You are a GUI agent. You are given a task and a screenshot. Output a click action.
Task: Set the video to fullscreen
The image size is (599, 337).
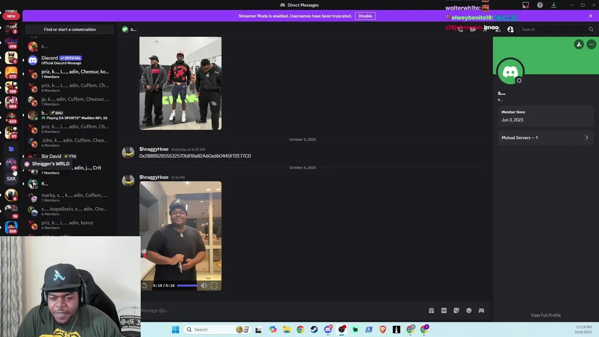pos(214,286)
